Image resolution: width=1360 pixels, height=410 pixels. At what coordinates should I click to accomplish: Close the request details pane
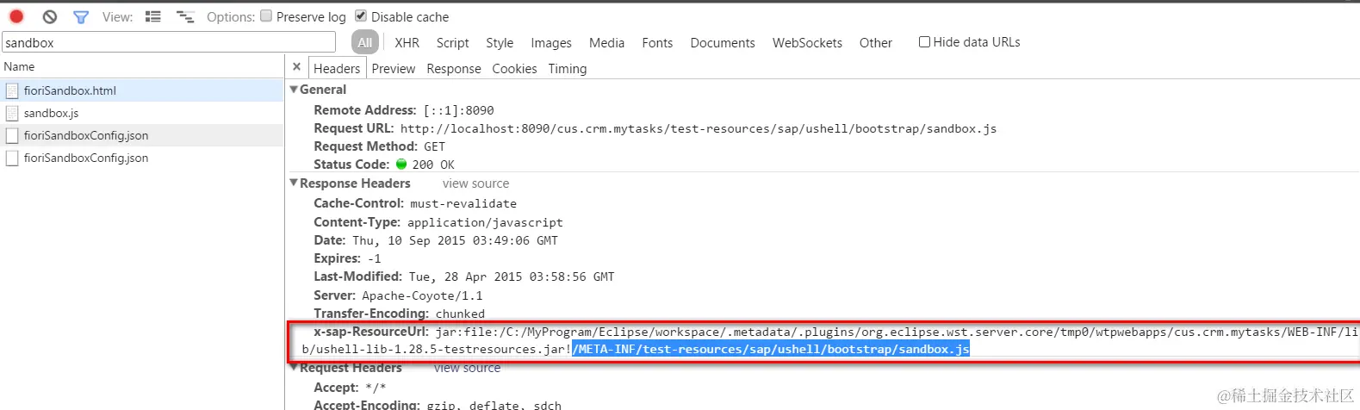pyautogui.click(x=296, y=66)
